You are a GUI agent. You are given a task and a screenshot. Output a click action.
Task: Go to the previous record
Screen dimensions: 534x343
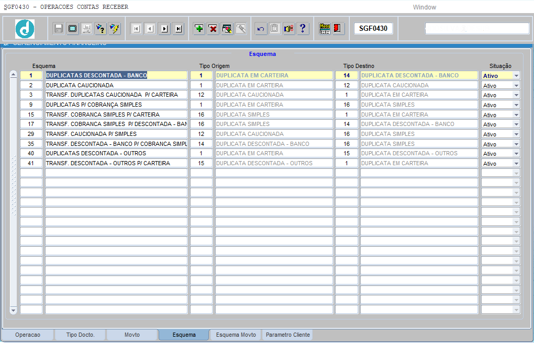pyautogui.click(x=150, y=29)
